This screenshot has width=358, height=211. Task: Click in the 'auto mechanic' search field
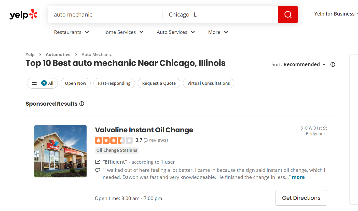coord(105,15)
